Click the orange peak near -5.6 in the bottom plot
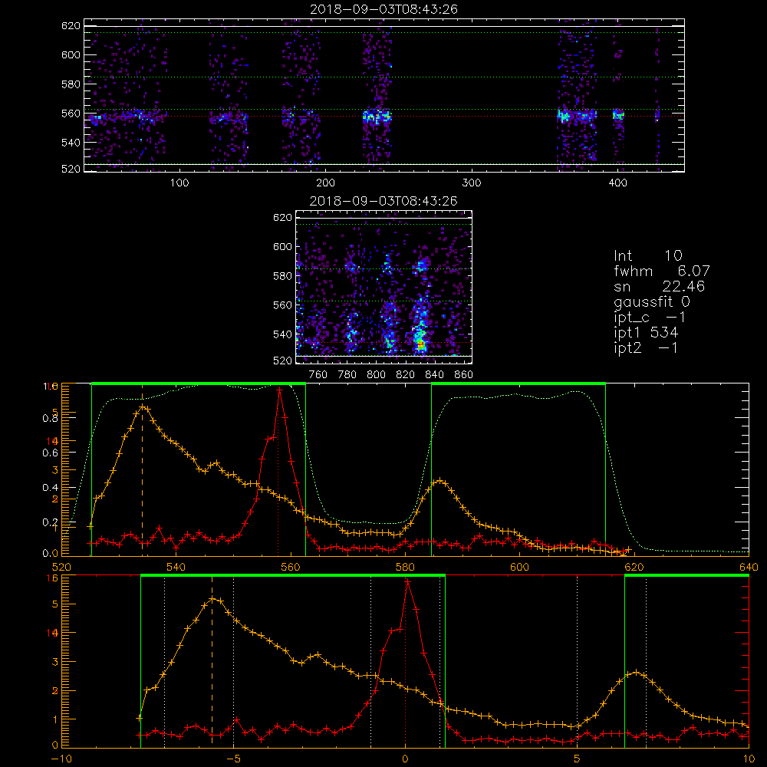 (x=212, y=599)
